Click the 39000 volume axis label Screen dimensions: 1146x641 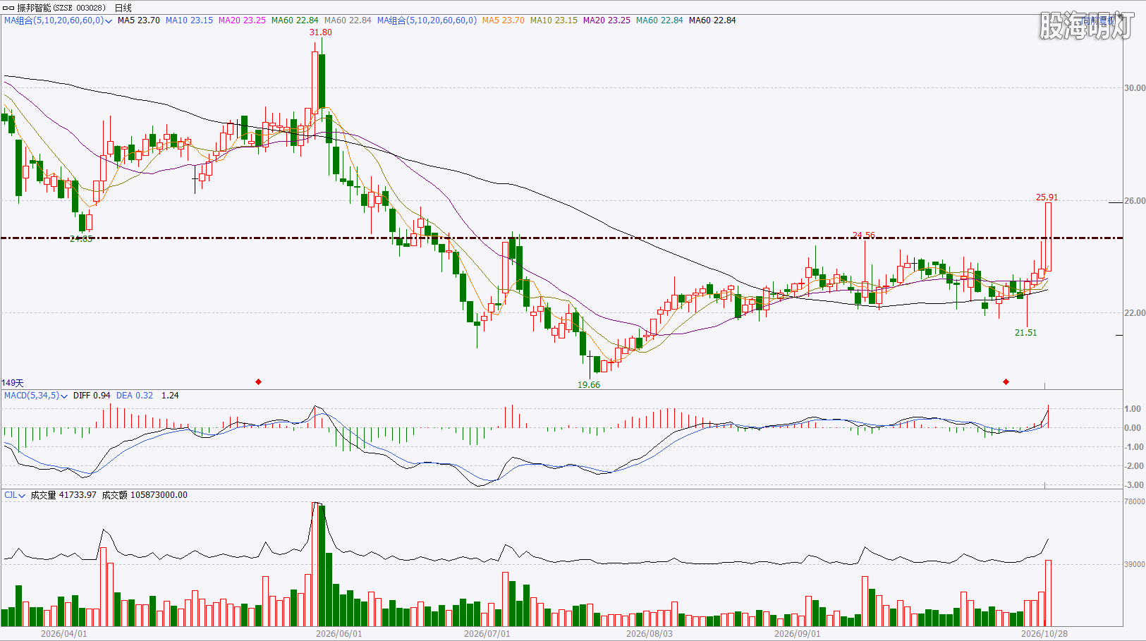(1135, 564)
